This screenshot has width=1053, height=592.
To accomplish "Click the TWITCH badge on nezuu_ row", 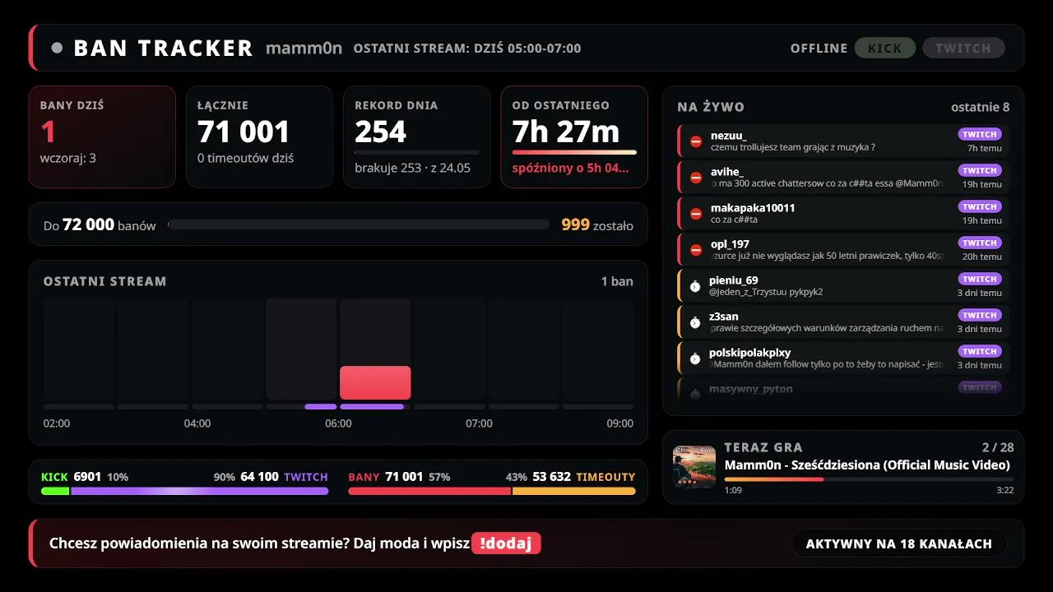I will click(980, 134).
